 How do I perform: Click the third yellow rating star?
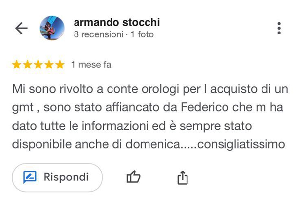pyautogui.click(x=38, y=65)
